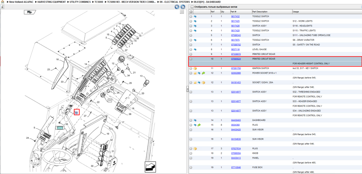The height and width of the screenshot is (174, 362).
Task: Select callout 10 in the diagram
Action: 76,112
